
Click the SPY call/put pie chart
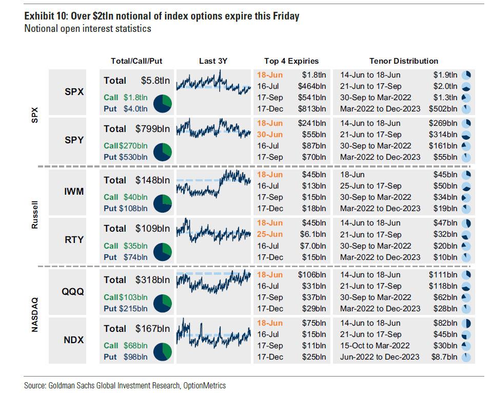pos(162,151)
